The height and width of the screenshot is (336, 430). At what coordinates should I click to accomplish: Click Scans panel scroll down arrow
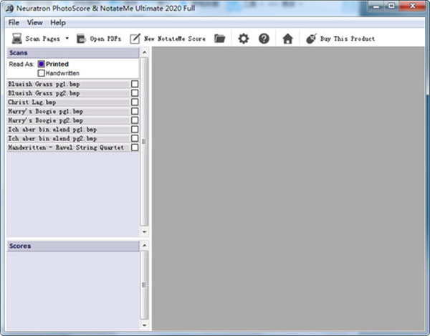144,231
